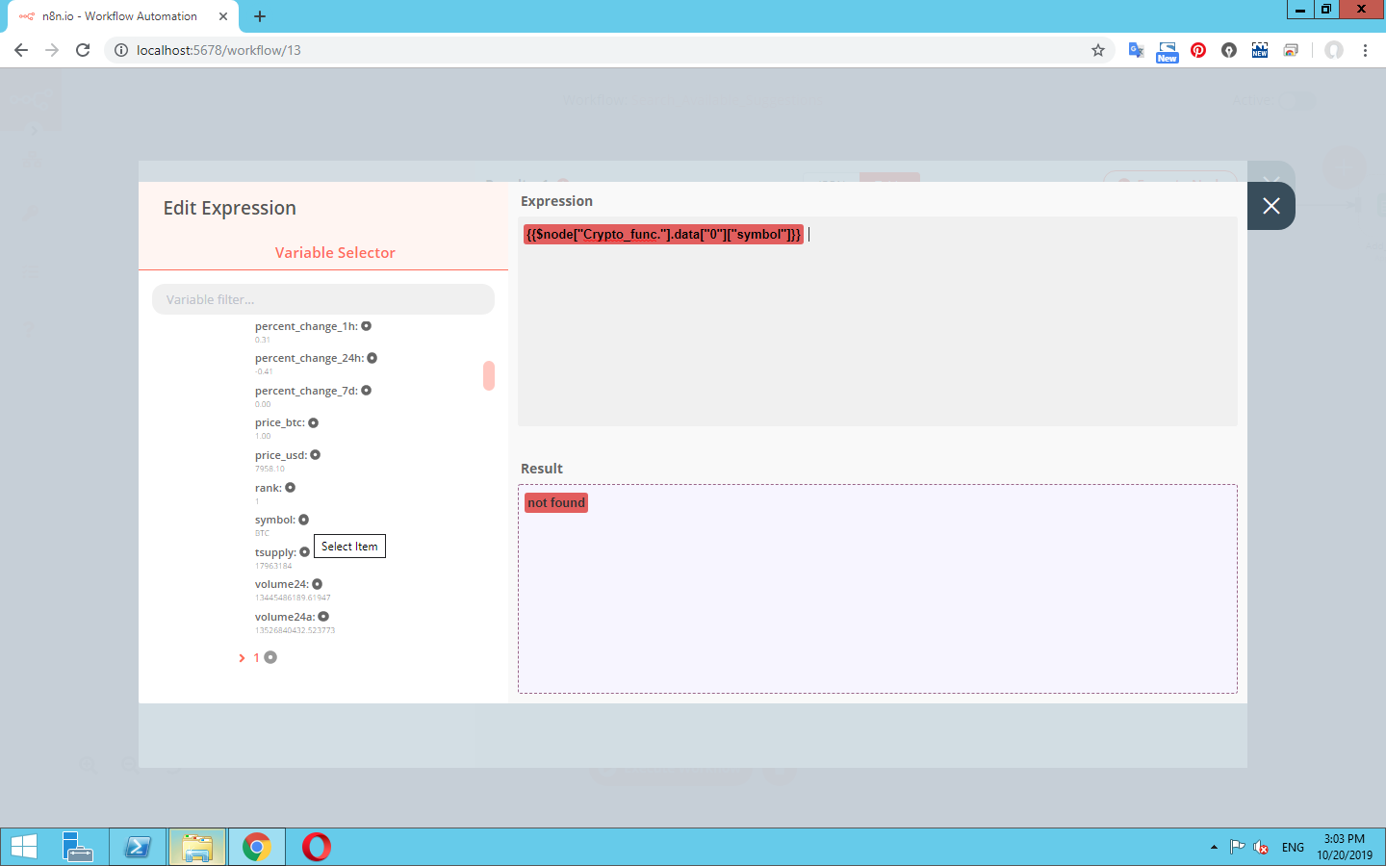The image size is (1386, 866).
Task: Close the n8n.io browser tab
Action: pos(223,16)
